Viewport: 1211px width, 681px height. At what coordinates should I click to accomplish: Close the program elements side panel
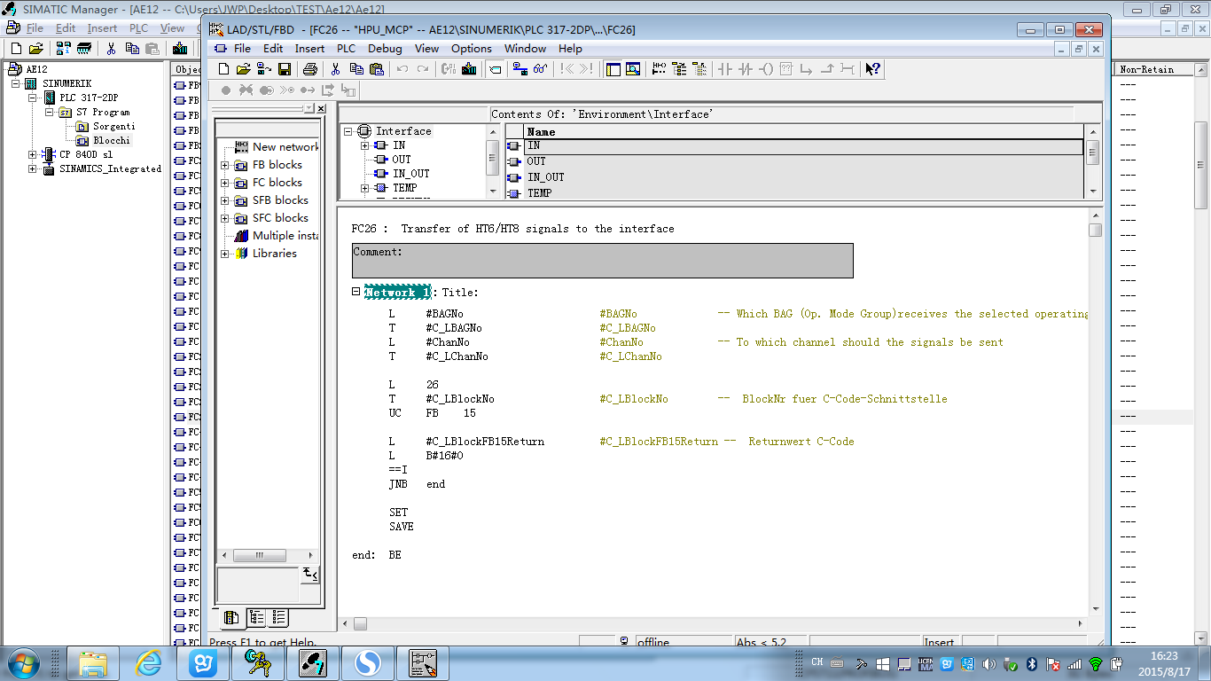click(x=321, y=108)
